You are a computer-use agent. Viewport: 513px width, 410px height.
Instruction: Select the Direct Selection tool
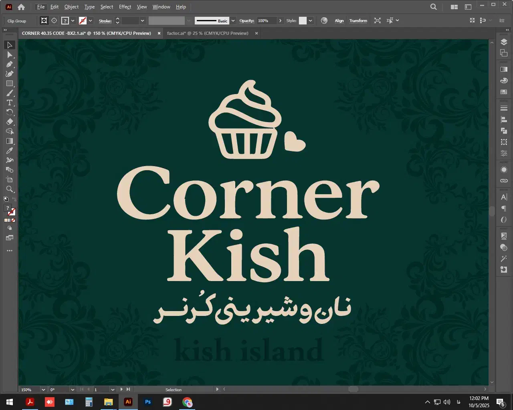(10, 54)
